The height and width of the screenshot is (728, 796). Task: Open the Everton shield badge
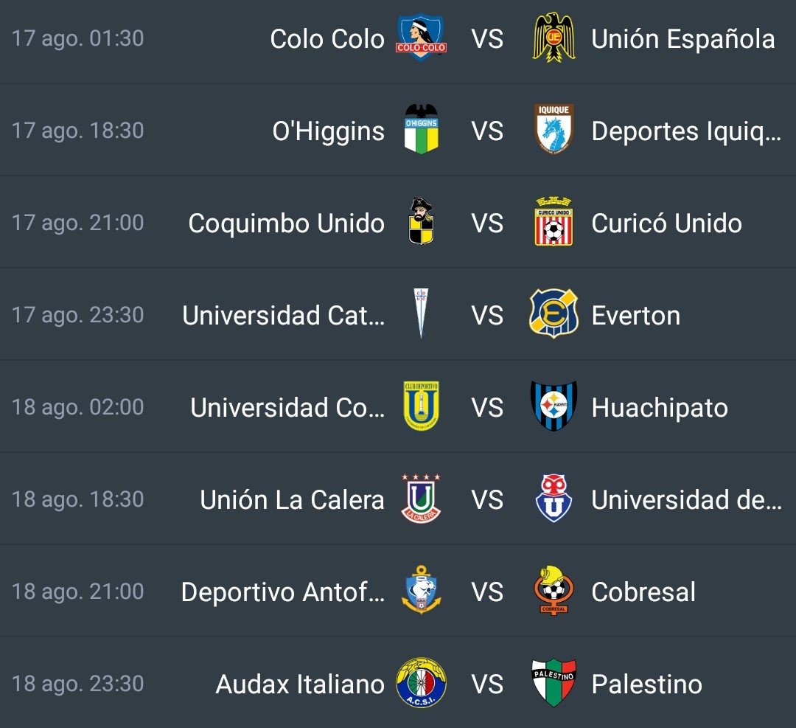[x=554, y=313]
